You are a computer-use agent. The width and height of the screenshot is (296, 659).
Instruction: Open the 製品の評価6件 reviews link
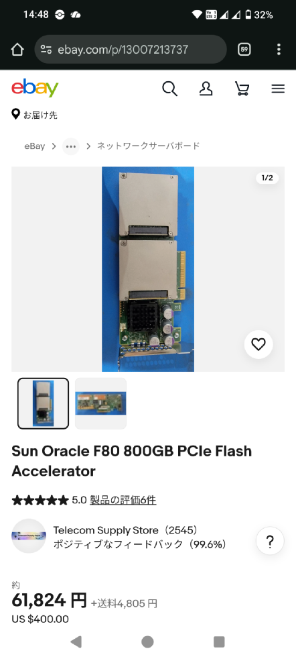coord(123,500)
